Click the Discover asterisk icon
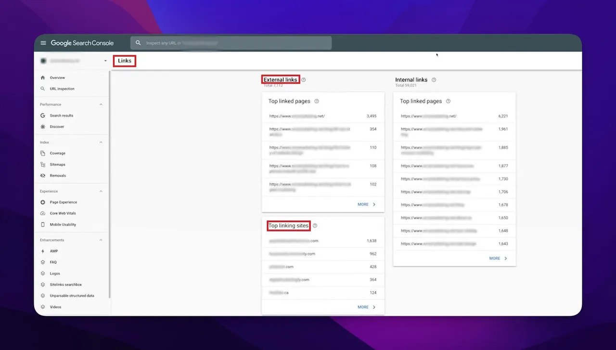 point(43,127)
